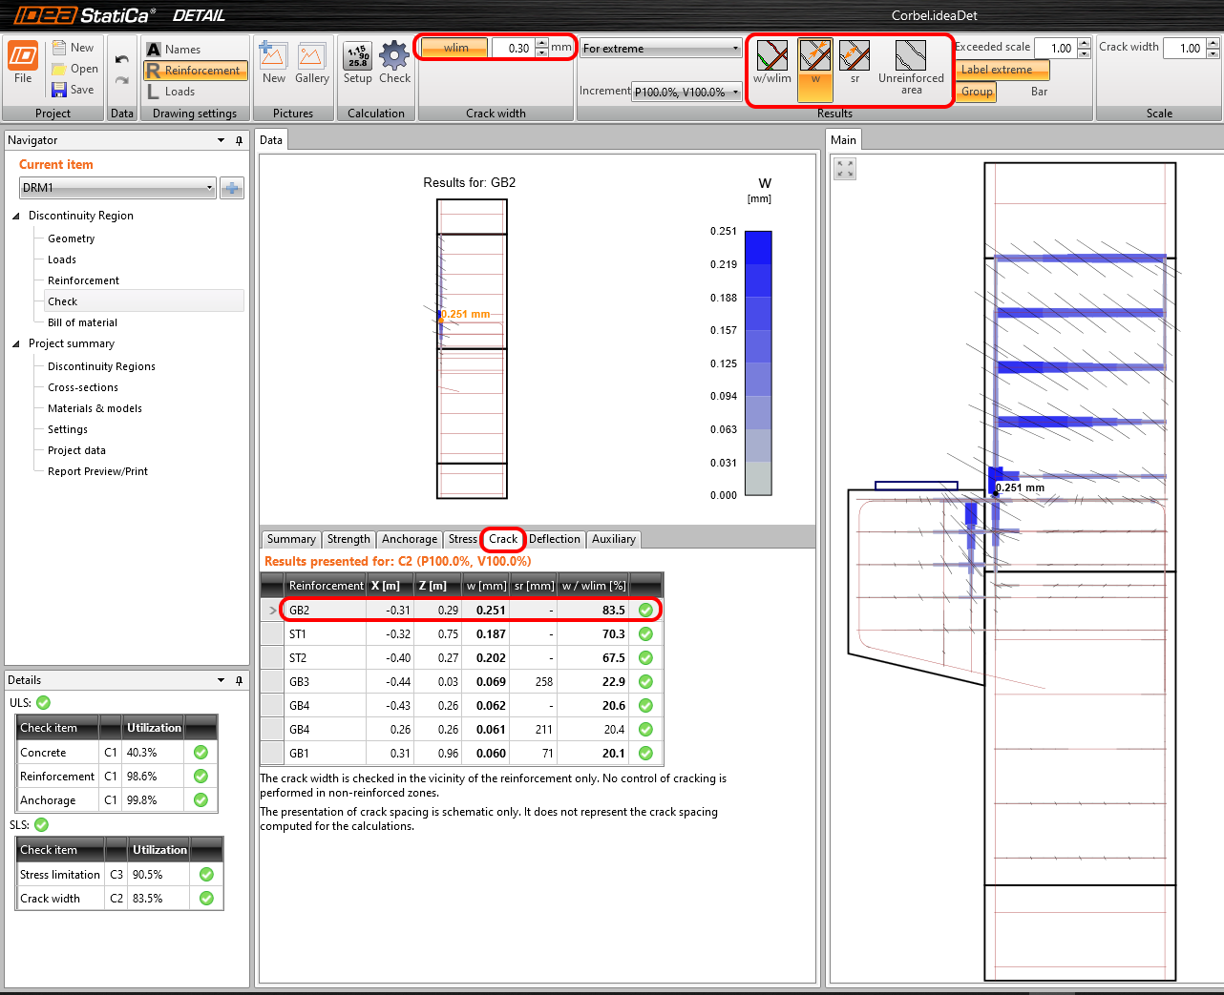Toggle the wlim crack width button
The height and width of the screenshot is (995, 1224).
pos(455,48)
